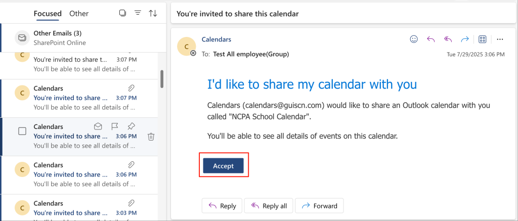Screen dimensions: 518x221
Task: Flag the hovered Calendars email
Action: coord(115,126)
